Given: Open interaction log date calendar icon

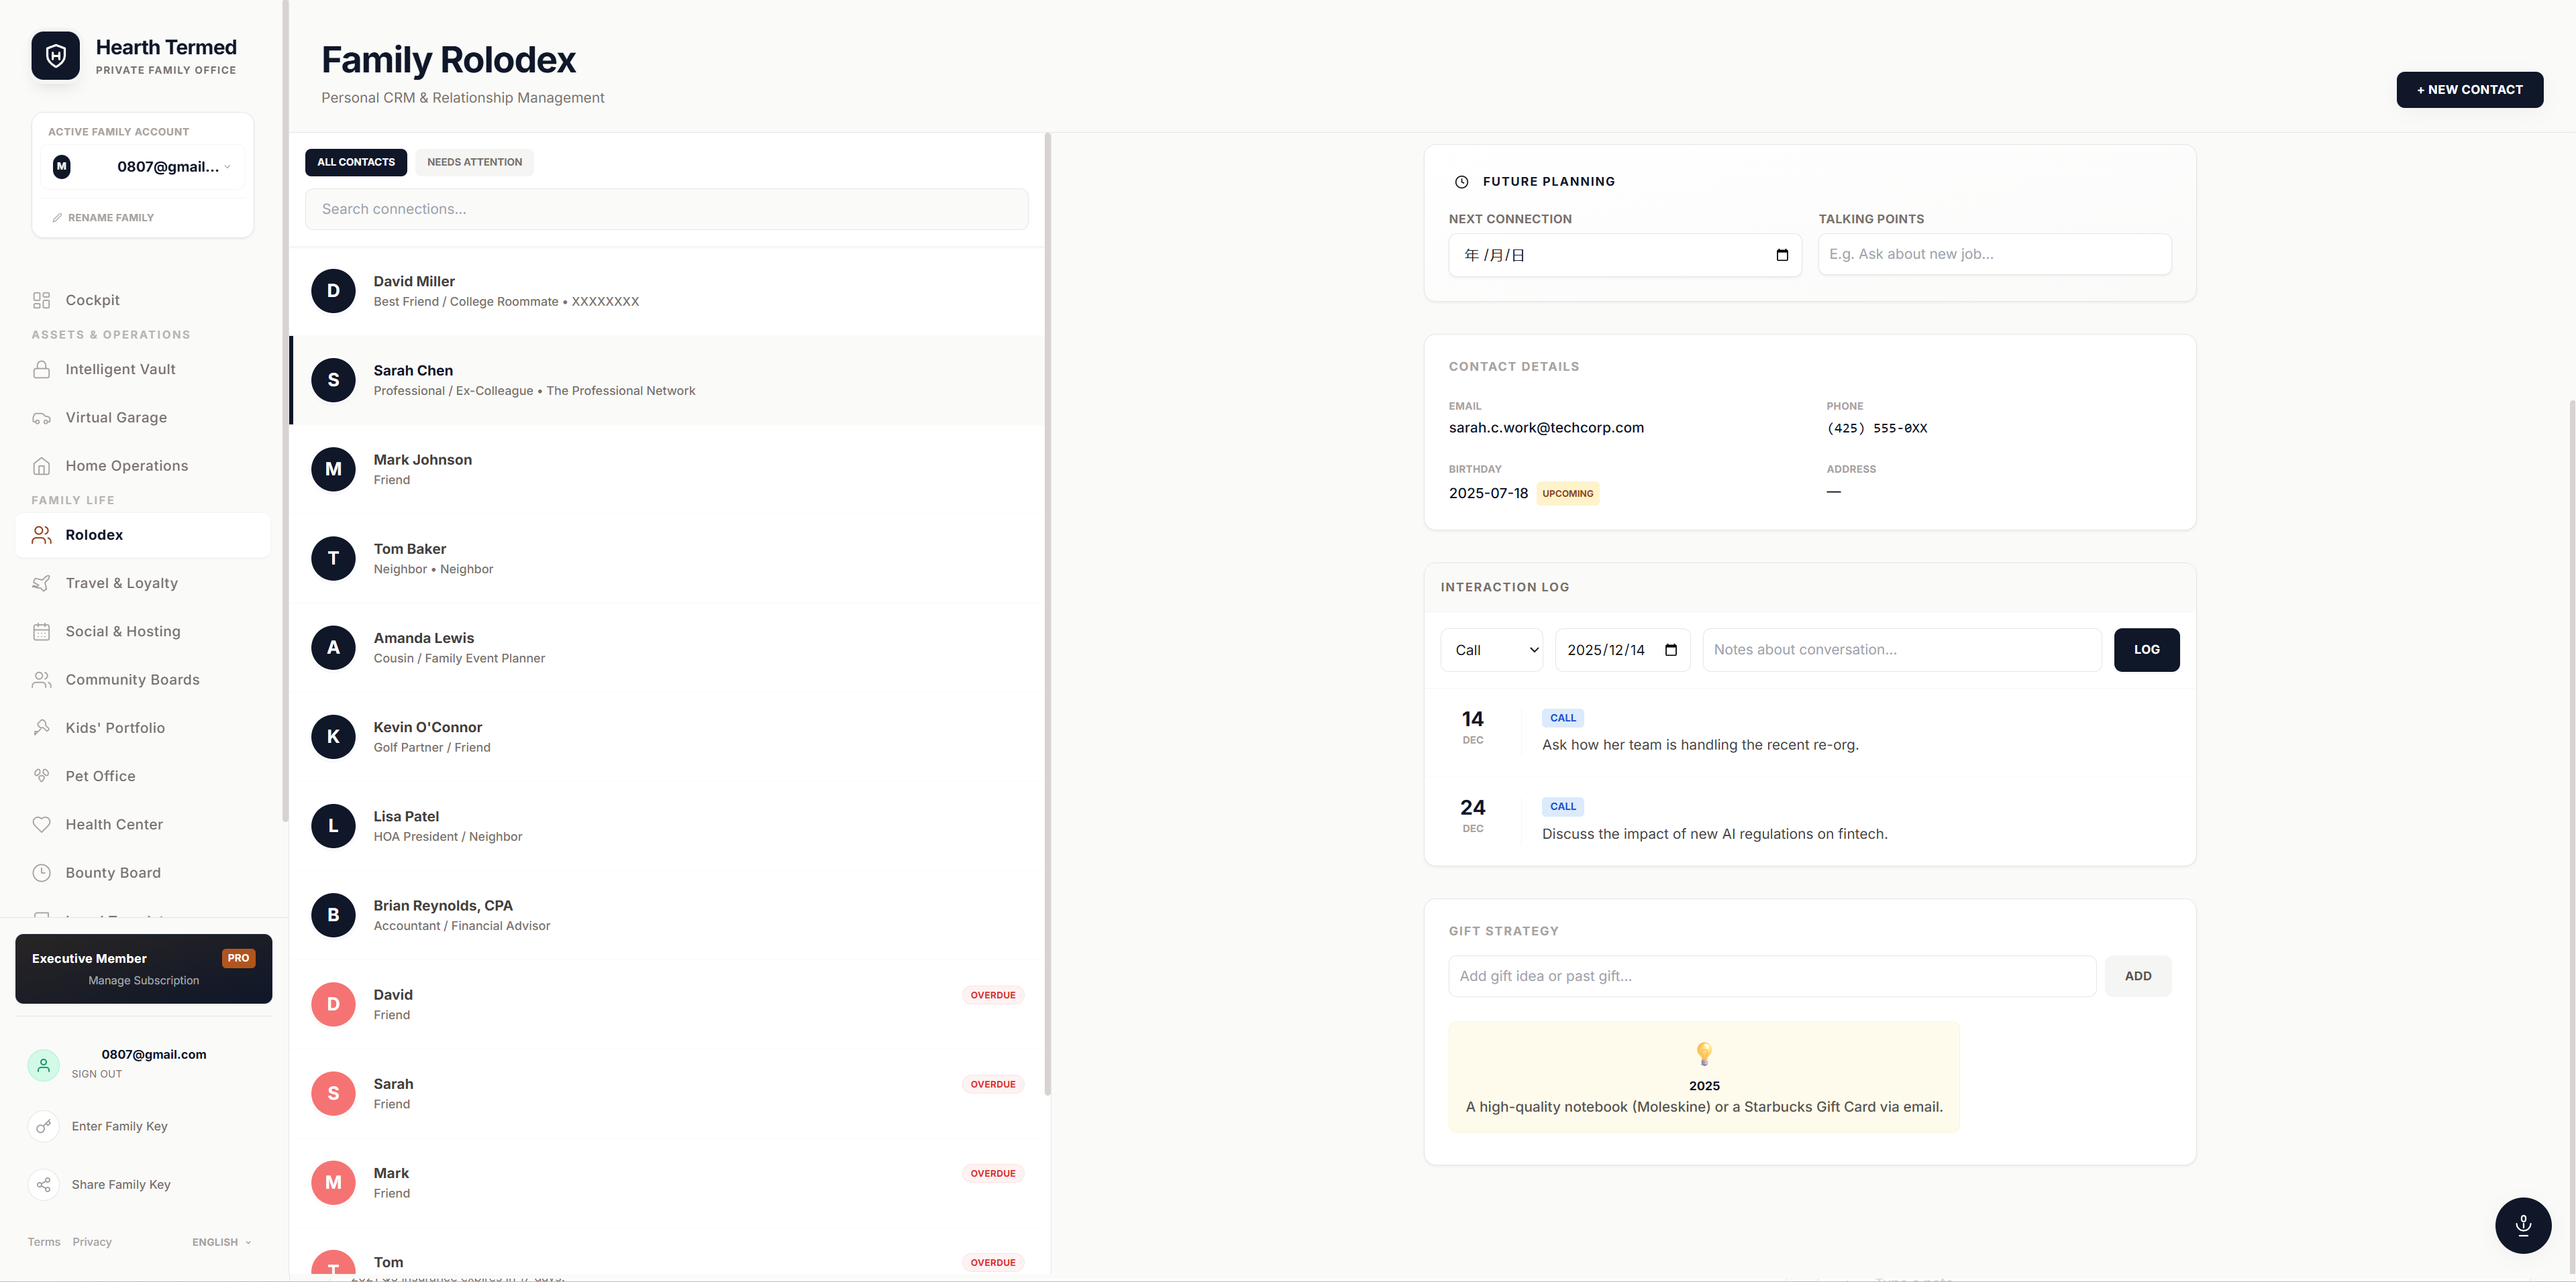Looking at the screenshot, I should click(x=1670, y=650).
